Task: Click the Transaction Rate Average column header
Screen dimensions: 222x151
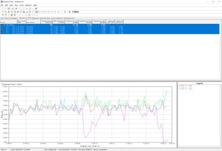Action: pyautogui.click(x=72, y=21)
